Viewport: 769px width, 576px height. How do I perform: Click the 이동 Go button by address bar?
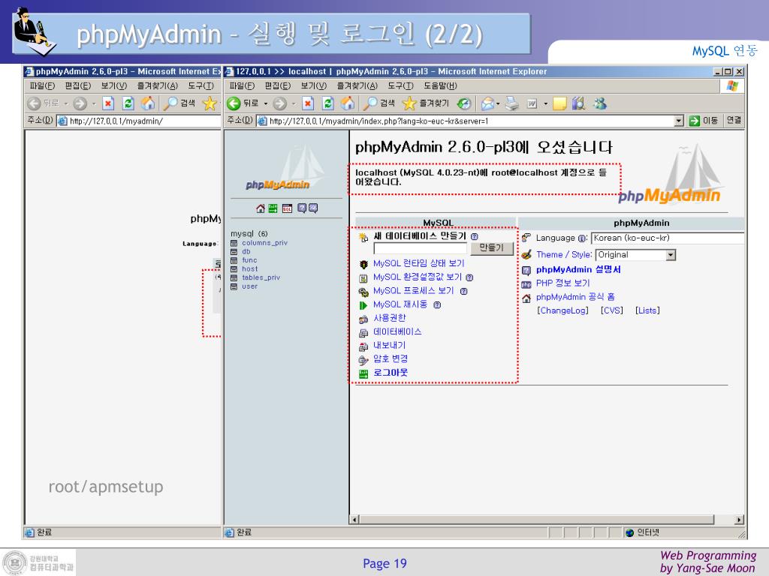(x=704, y=121)
